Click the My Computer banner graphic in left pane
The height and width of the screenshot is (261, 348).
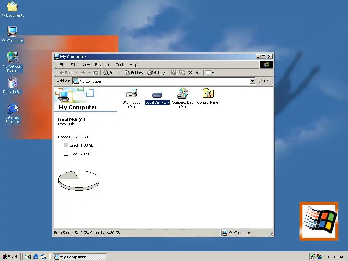coord(75,95)
